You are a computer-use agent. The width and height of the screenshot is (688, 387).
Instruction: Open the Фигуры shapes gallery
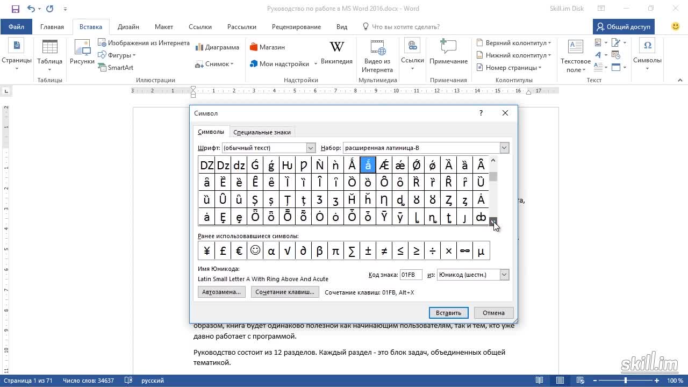coord(117,55)
